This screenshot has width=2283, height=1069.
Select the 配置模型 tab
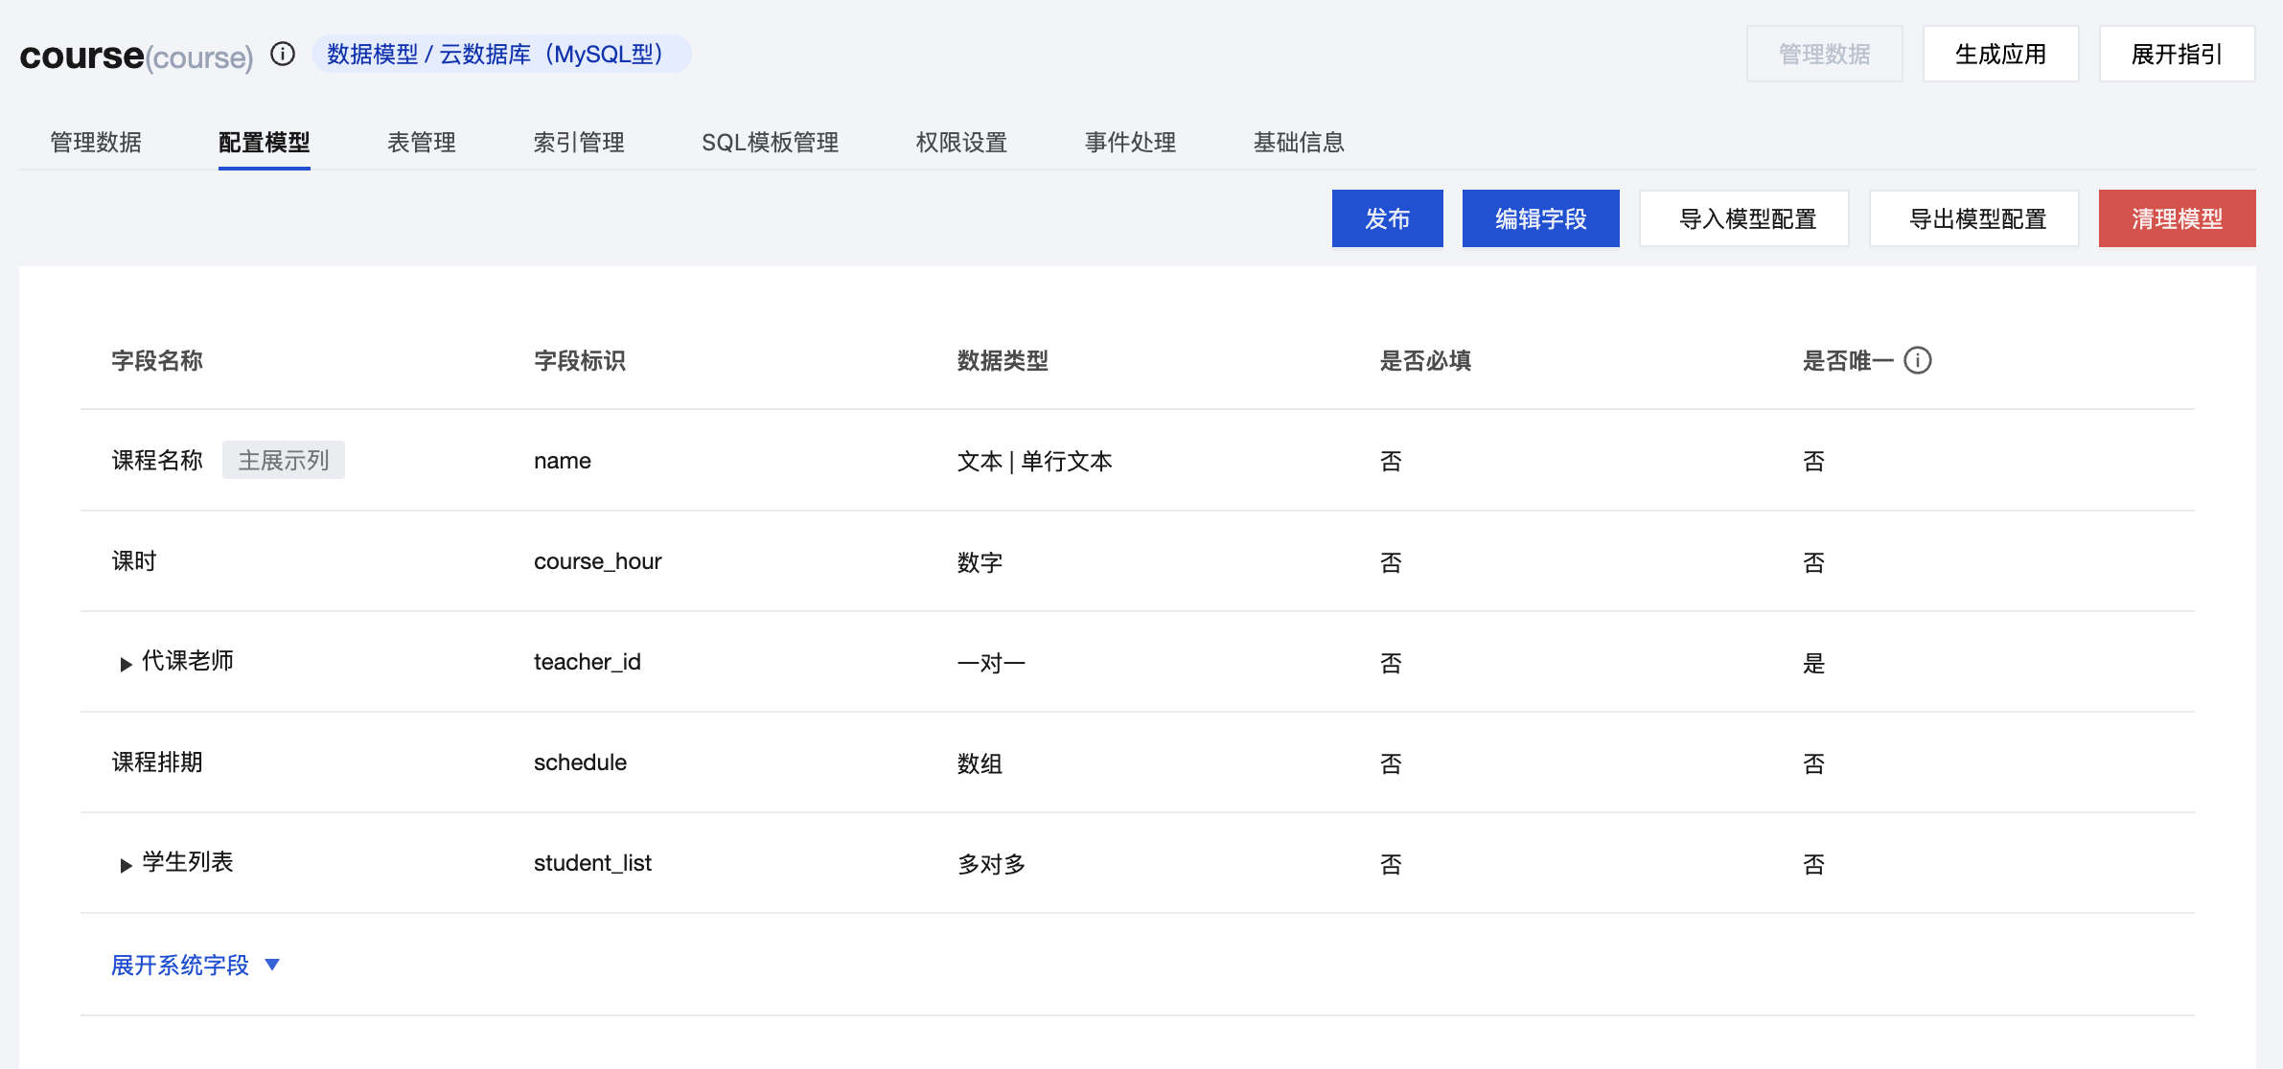pyautogui.click(x=265, y=143)
